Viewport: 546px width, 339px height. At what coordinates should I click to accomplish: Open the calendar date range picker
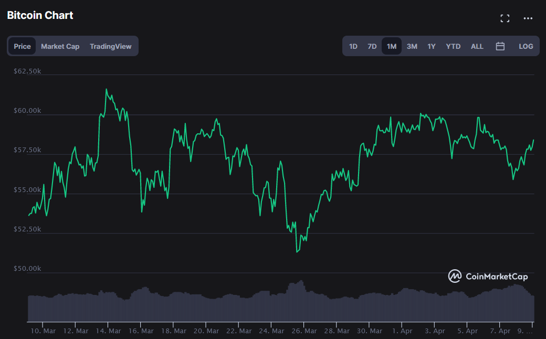500,46
